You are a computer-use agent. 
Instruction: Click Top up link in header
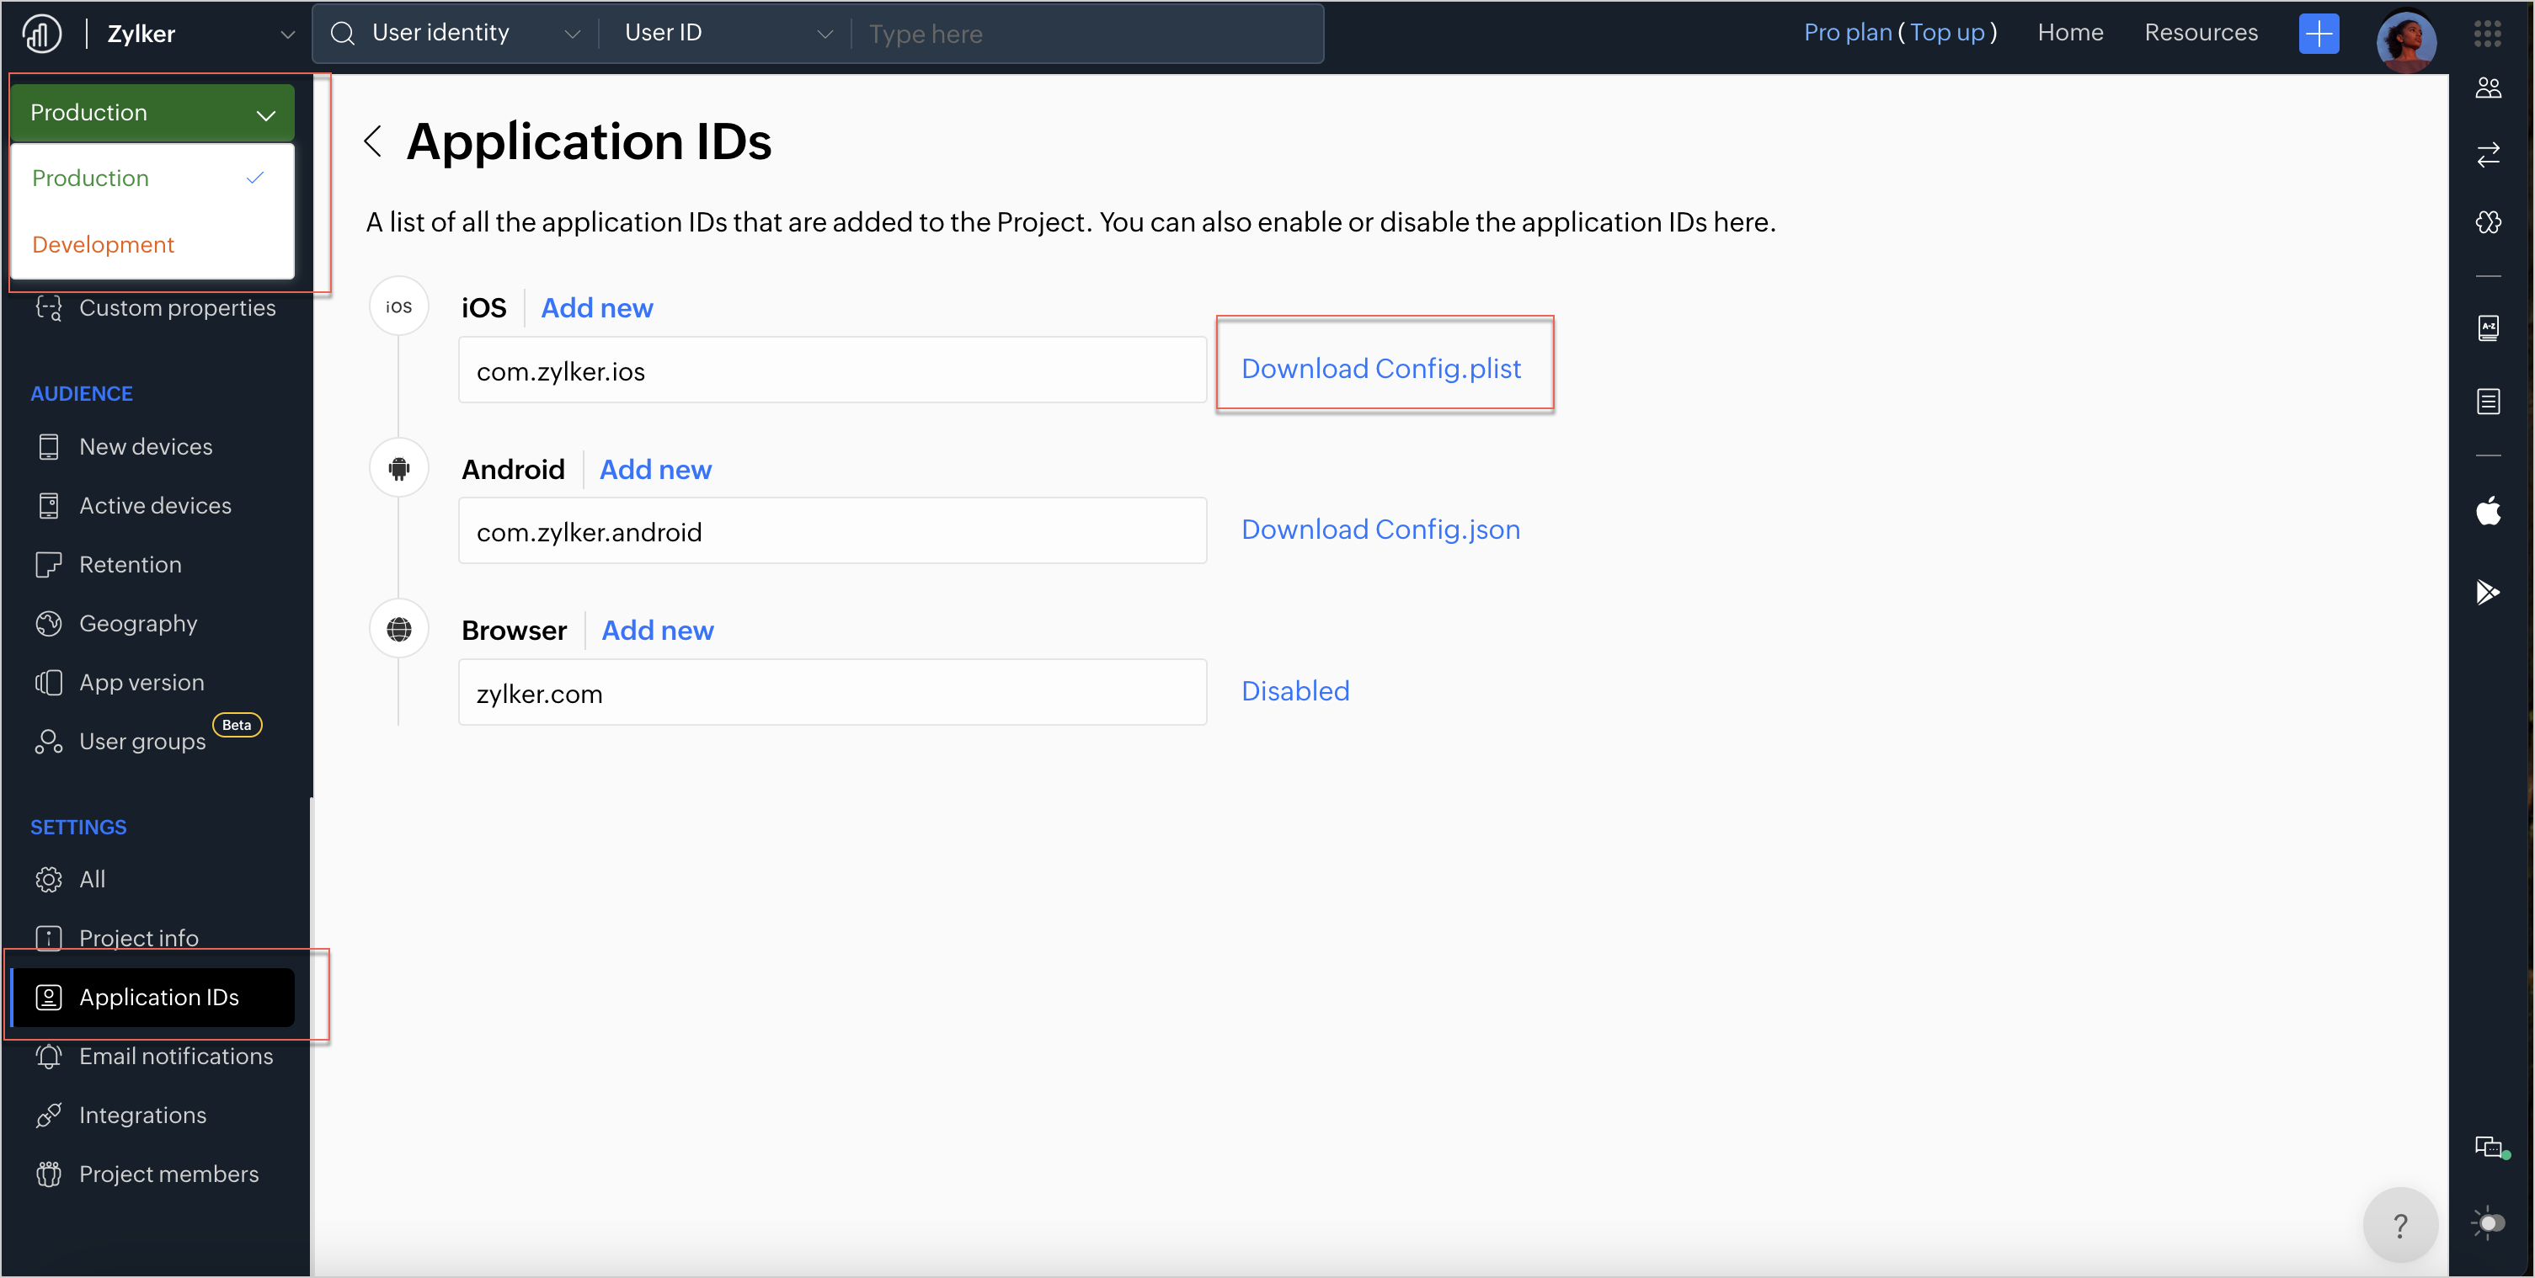[1946, 33]
